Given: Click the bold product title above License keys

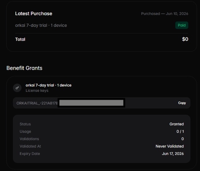Looking at the screenshot, I should point(48,85).
